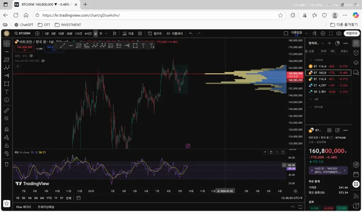
Task: Expand the 외환 watchlist section
Action: point(311,99)
